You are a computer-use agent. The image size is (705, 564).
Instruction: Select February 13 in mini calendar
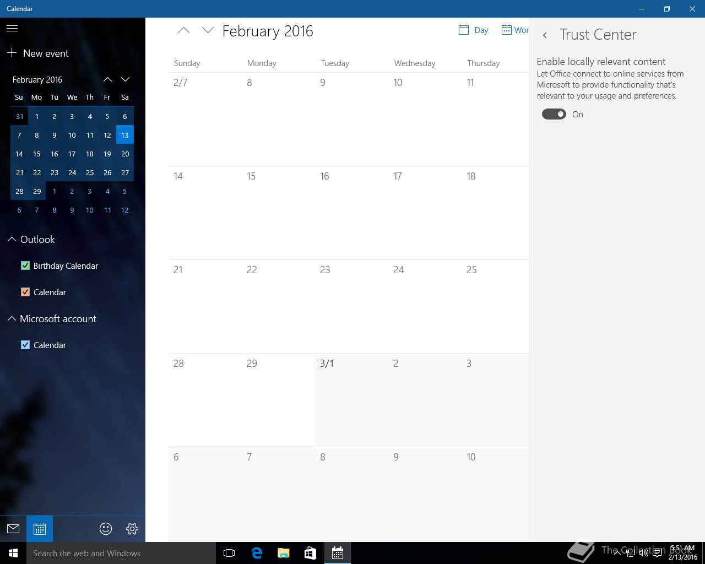pyautogui.click(x=125, y=135)
